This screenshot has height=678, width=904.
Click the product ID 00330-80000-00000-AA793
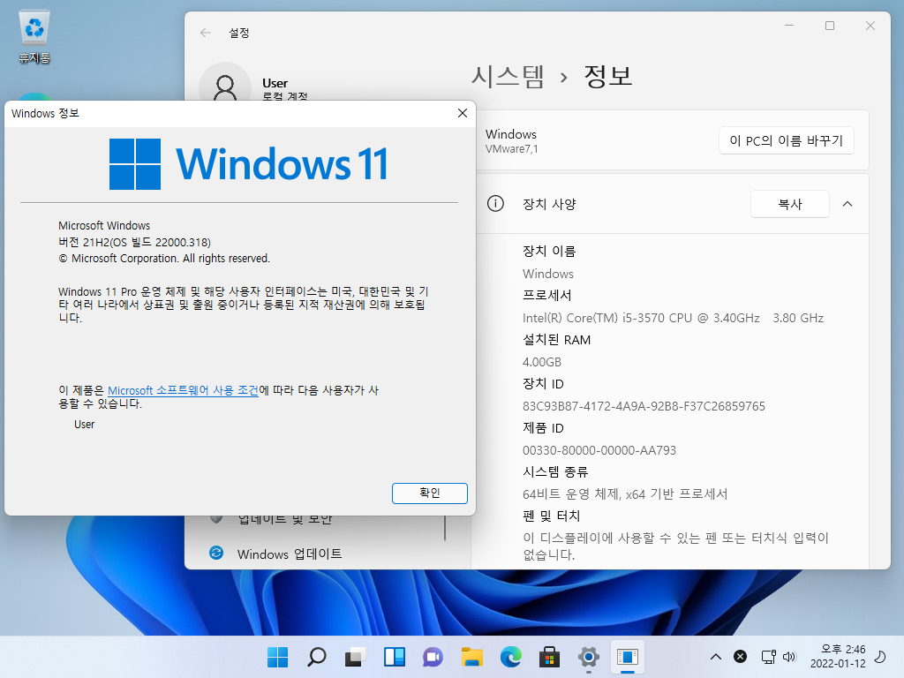[x=599, y=450]
